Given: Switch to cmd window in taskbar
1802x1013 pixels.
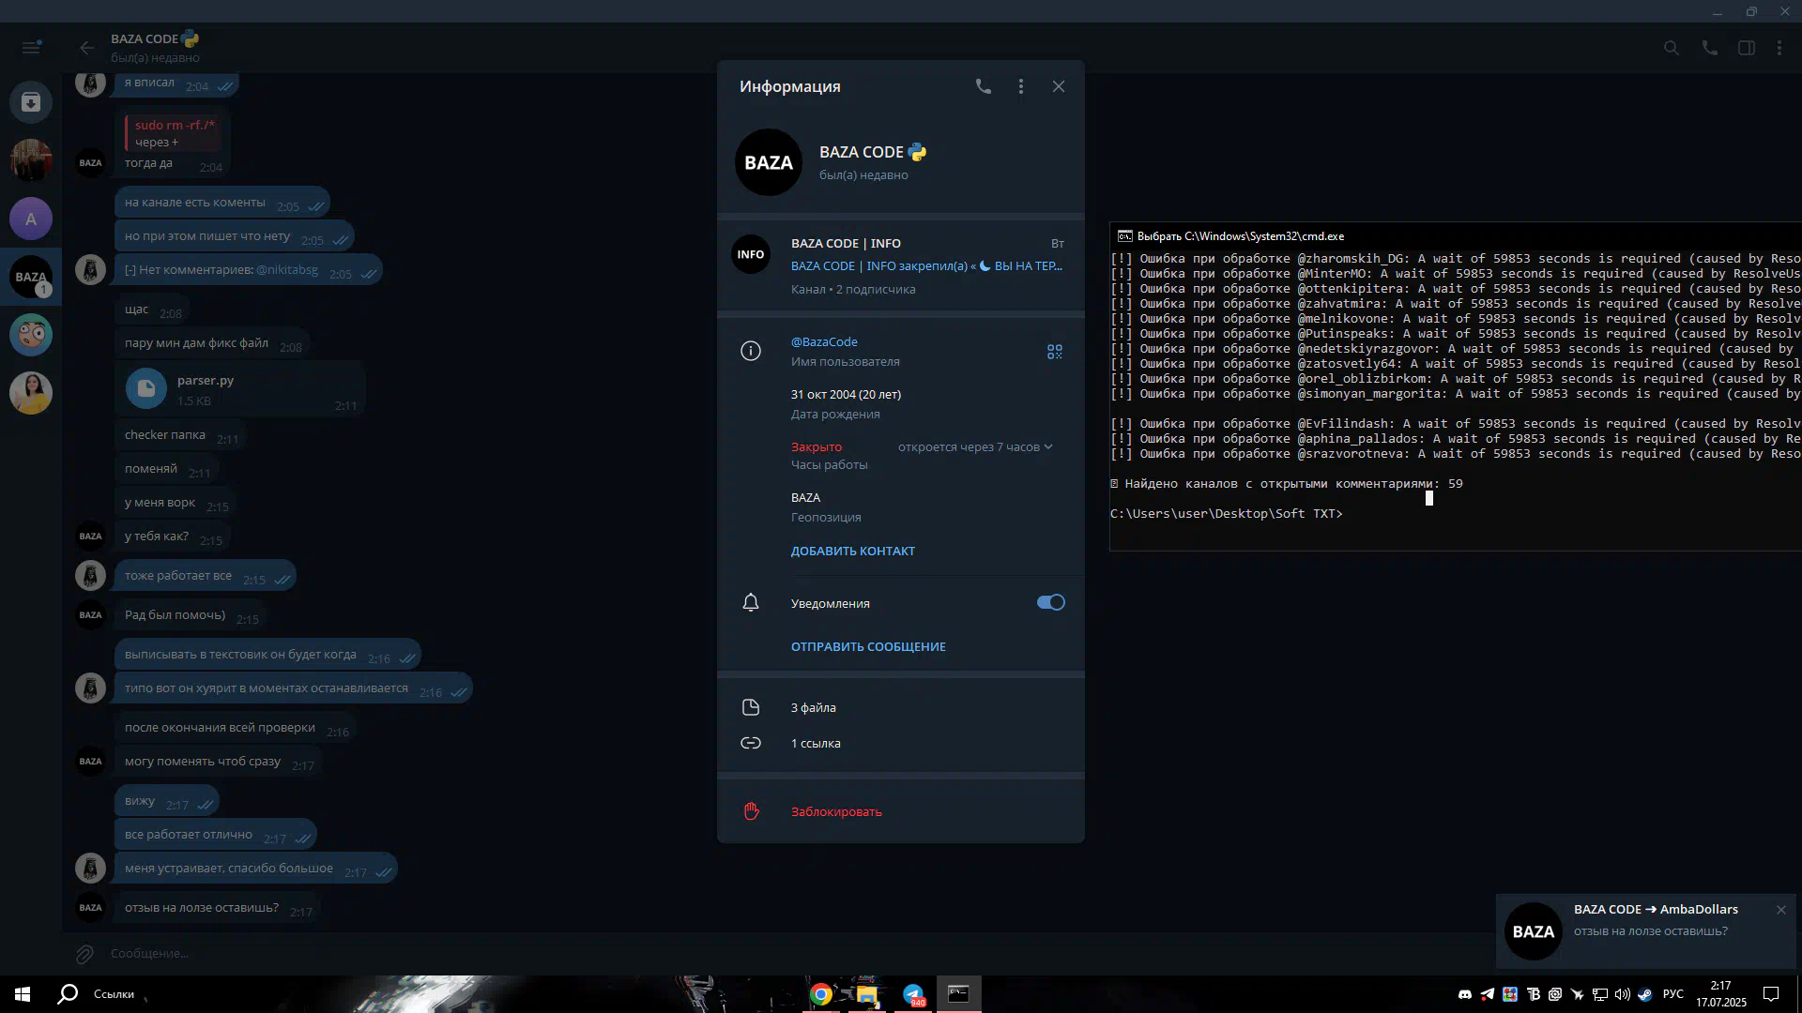Looking at the screenshot, I should pos(958,994).
